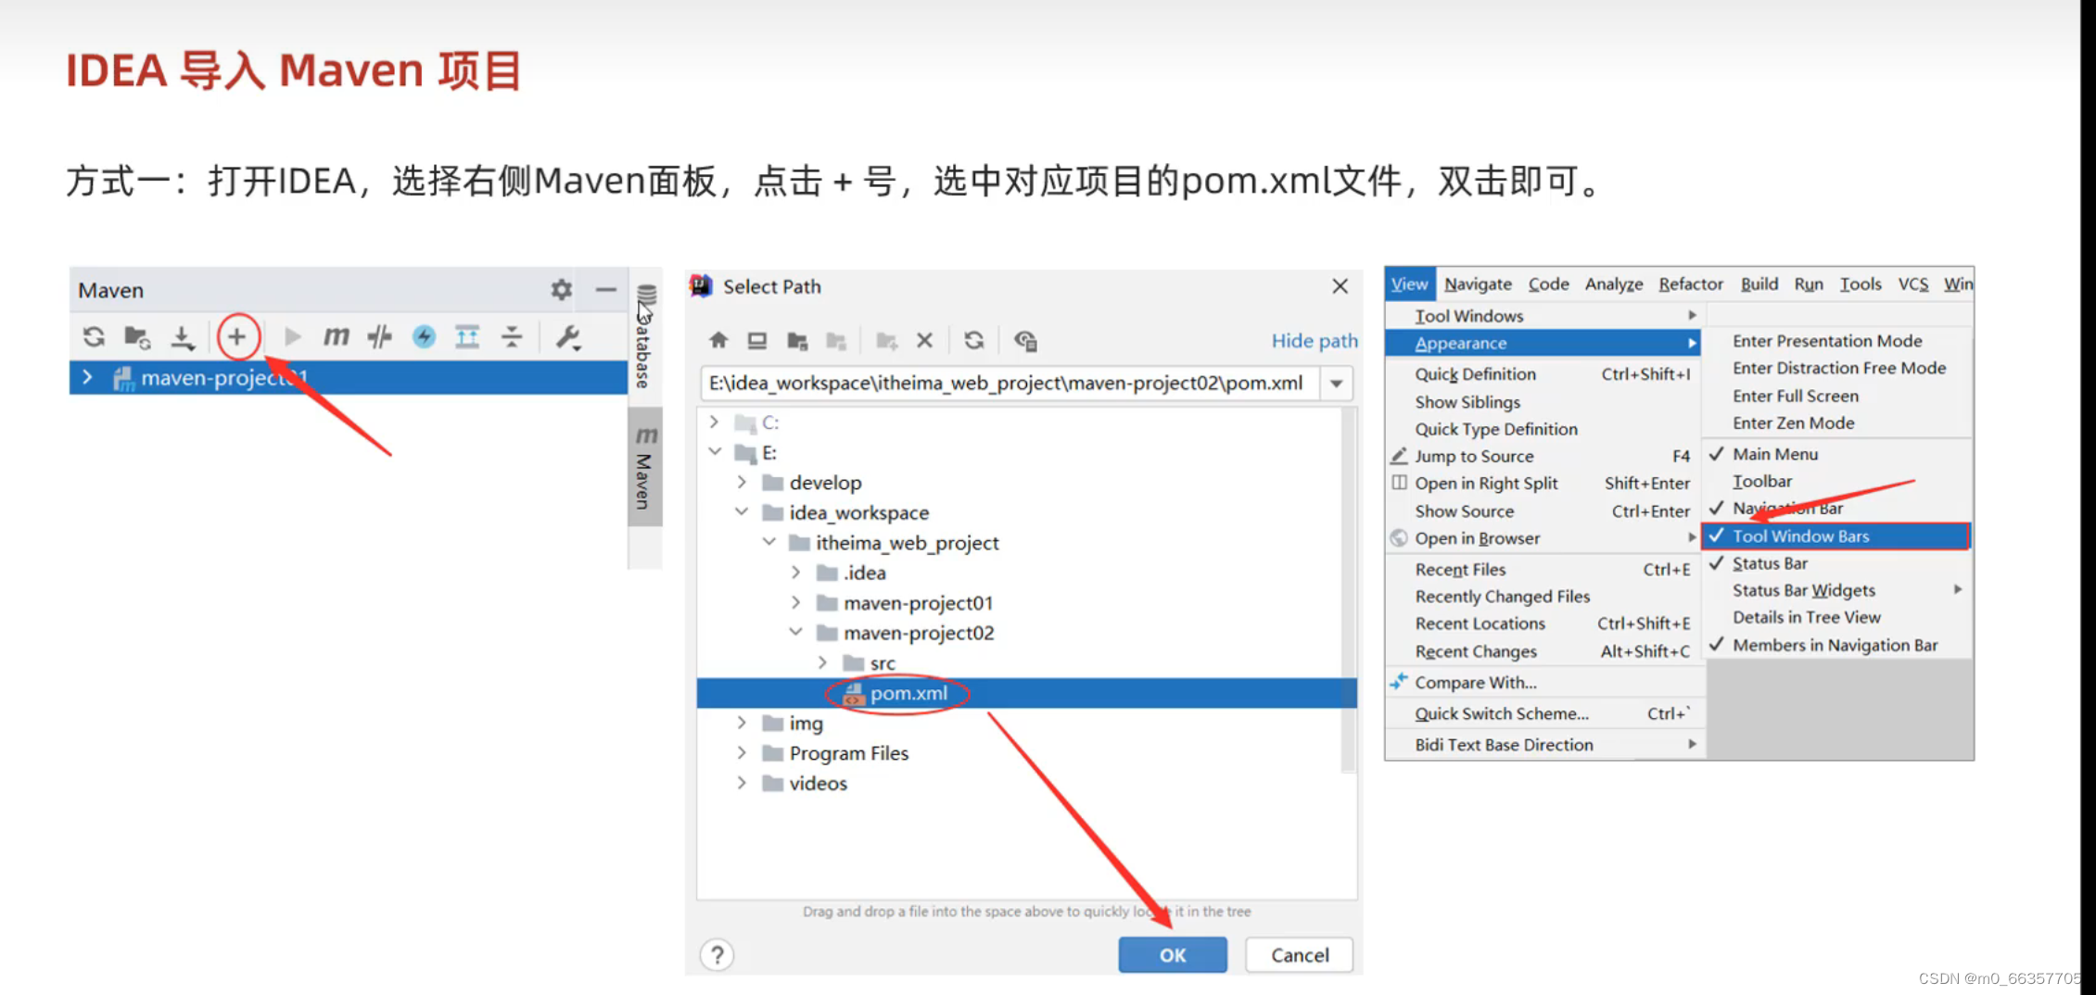
Task: Click the Hide path link
Action: click(x=1314, y=340)
